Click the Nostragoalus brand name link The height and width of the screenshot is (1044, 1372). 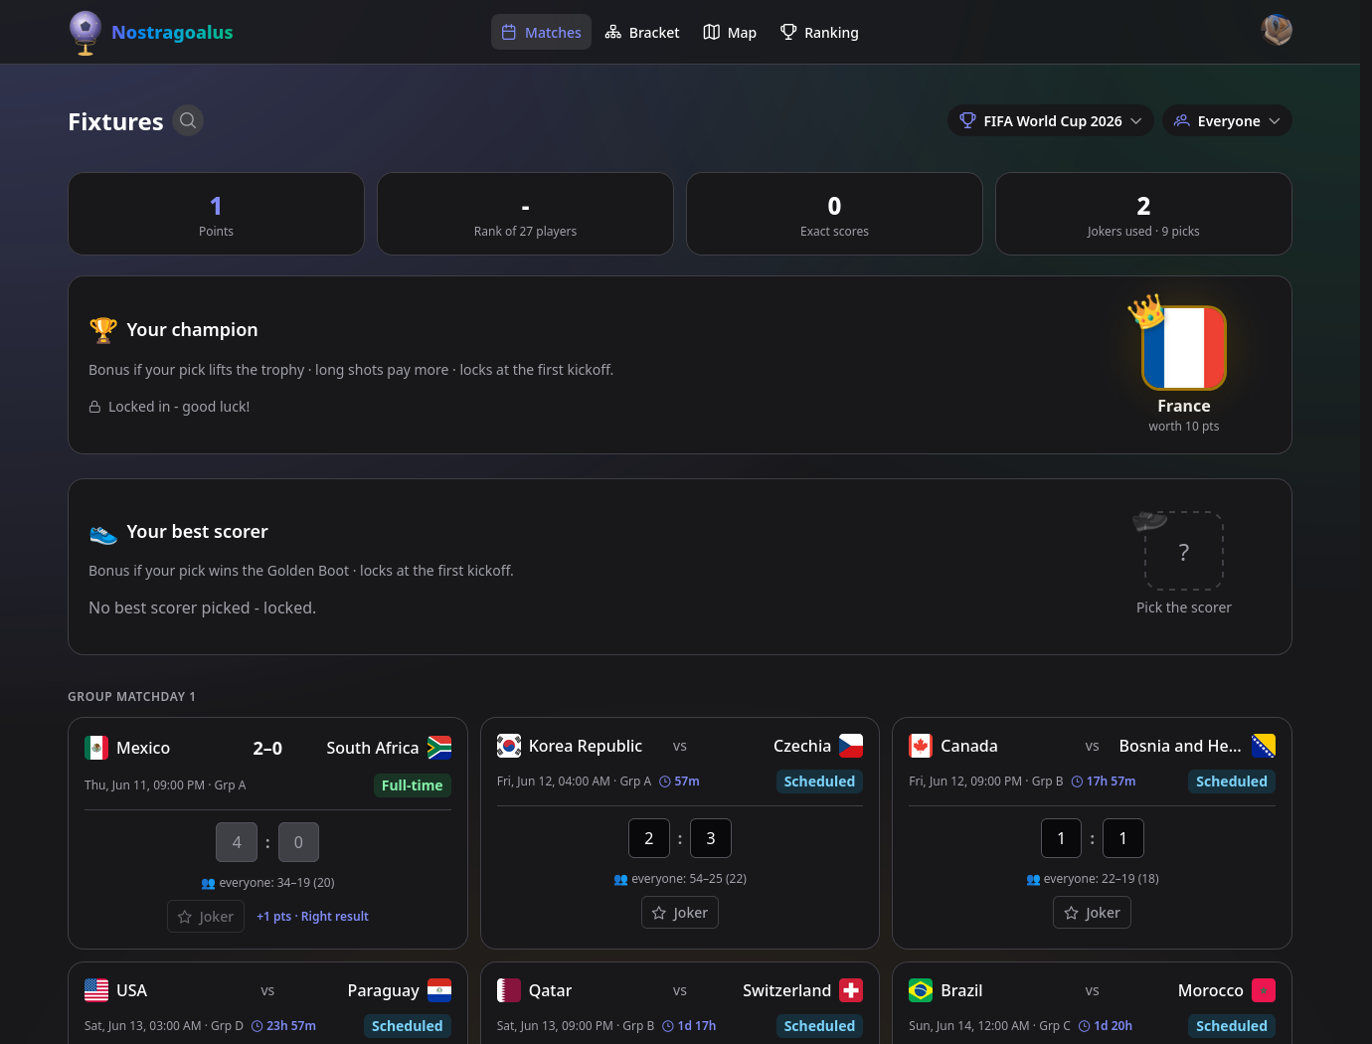(x=172, y=33)
